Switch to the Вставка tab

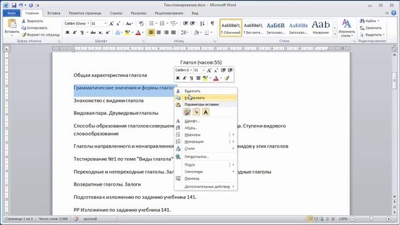click(x=54, y=13)
